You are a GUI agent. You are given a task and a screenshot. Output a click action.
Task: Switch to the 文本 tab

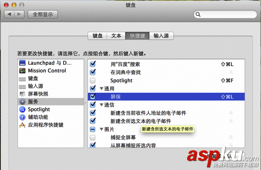[116, 36]
